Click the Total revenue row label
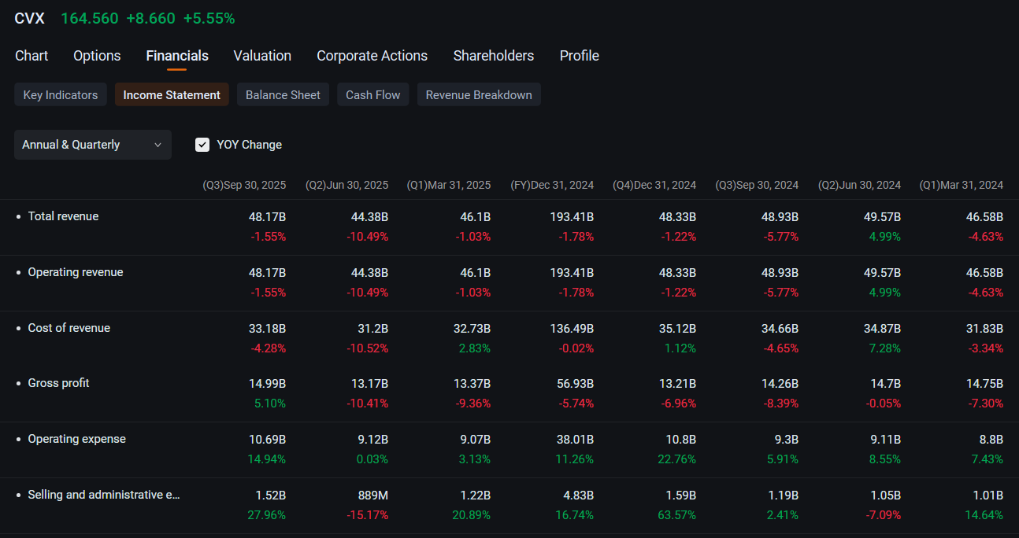The image size is (1019, 538). click(63, 216)
